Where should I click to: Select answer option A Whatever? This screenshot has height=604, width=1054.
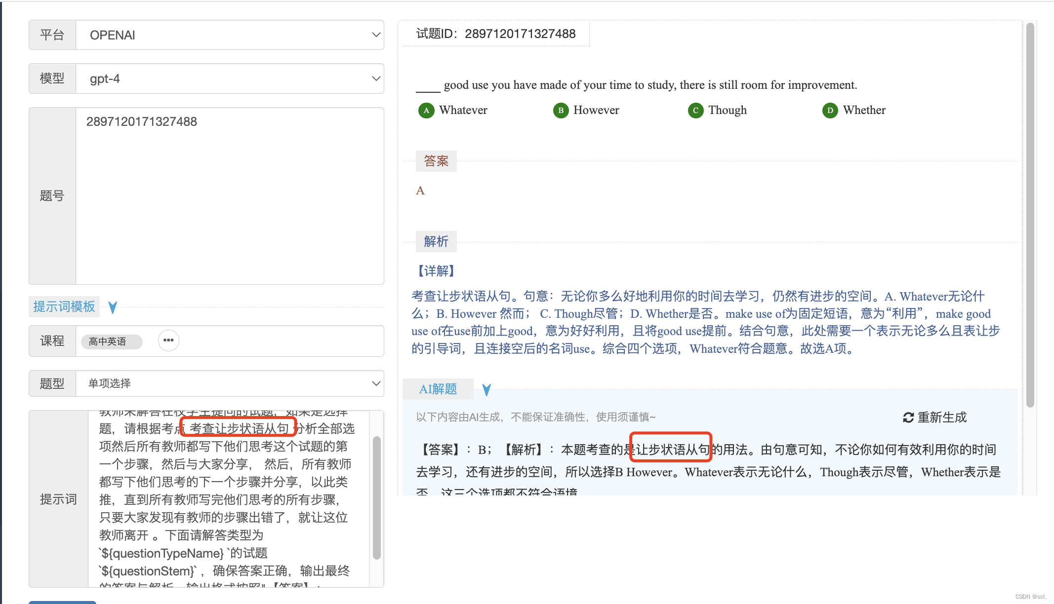click(x=426, y=110)
